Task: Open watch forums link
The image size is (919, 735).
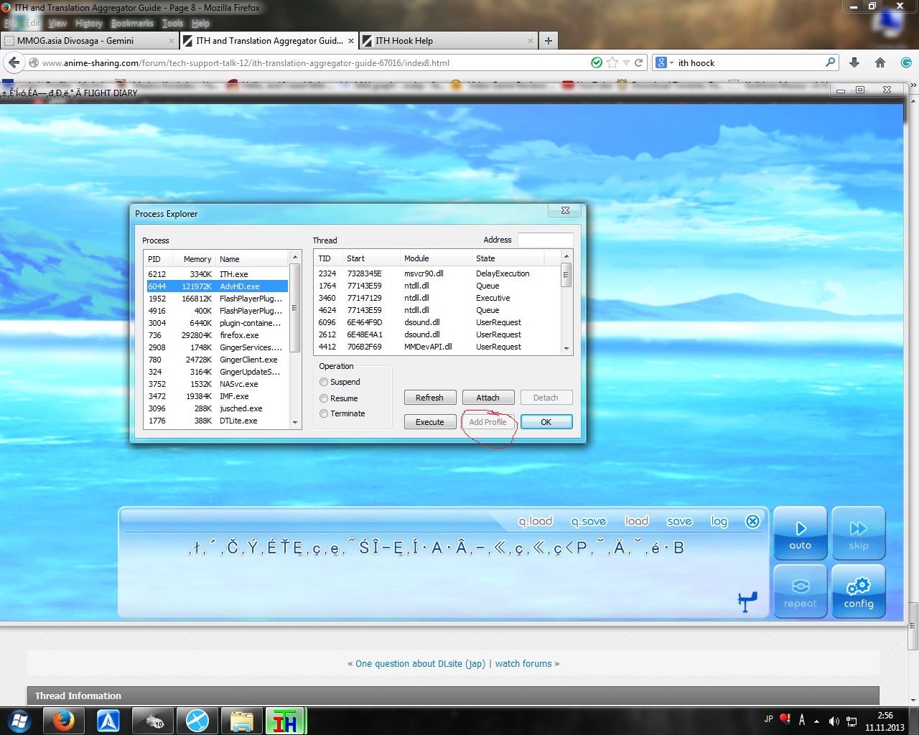Action: (x=523, y=663)
